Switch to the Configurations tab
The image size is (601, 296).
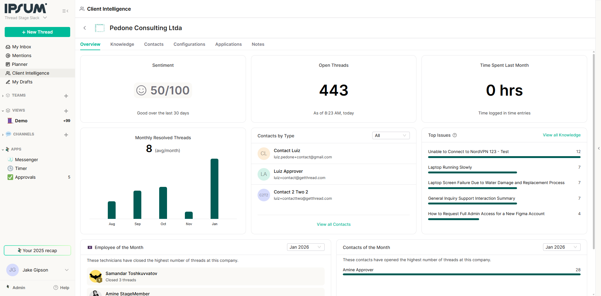click(189, 44)
